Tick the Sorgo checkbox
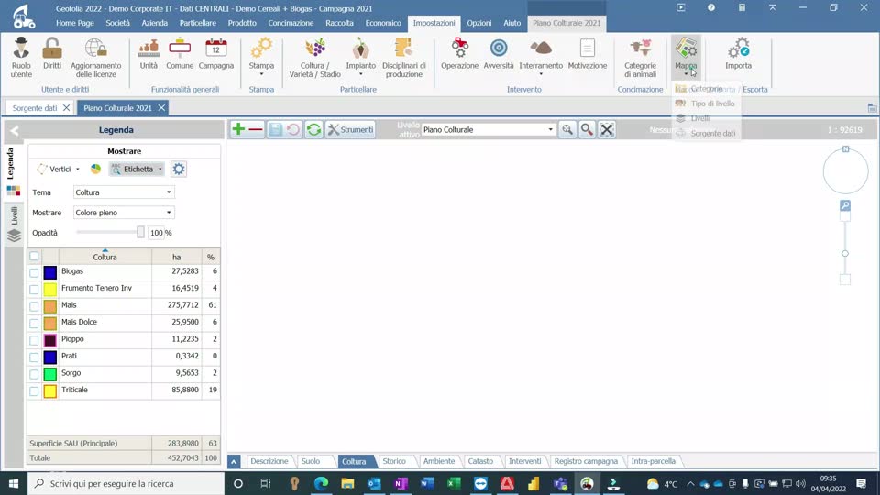This screenshot has width=880, height=495. point(34,374)
